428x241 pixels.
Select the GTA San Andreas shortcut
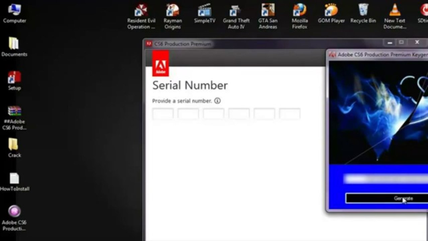tap(268, 16)
